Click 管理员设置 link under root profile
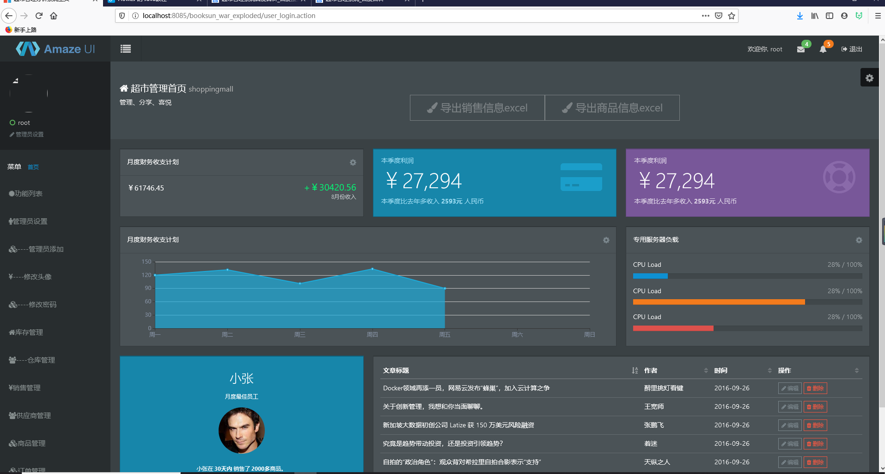885x474 pixels. (x=27, y=135)
